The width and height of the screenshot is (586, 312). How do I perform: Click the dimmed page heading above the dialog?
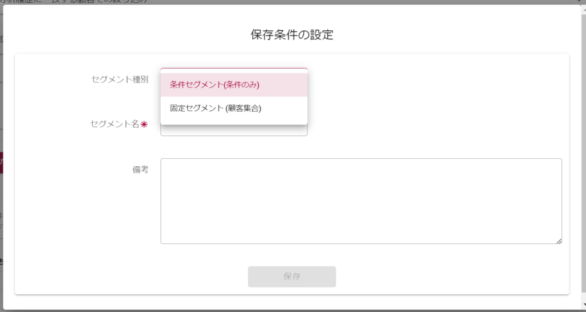[x=74, y=2]
